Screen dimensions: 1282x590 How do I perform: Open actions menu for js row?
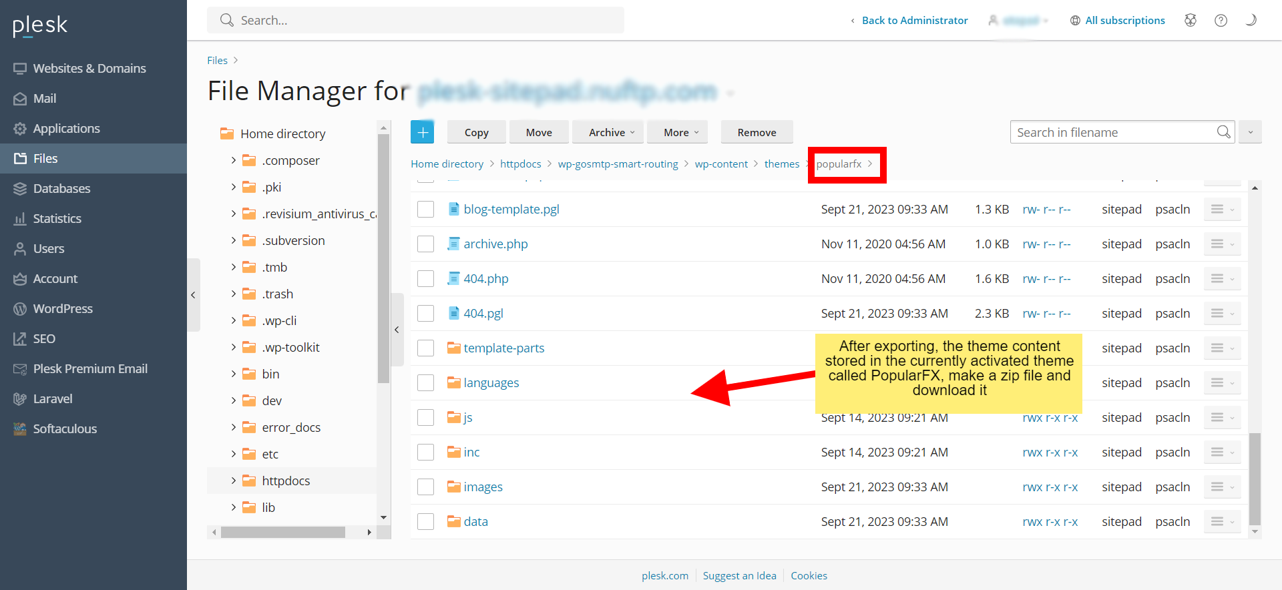pyautogui.click(x=1223, y=418)
